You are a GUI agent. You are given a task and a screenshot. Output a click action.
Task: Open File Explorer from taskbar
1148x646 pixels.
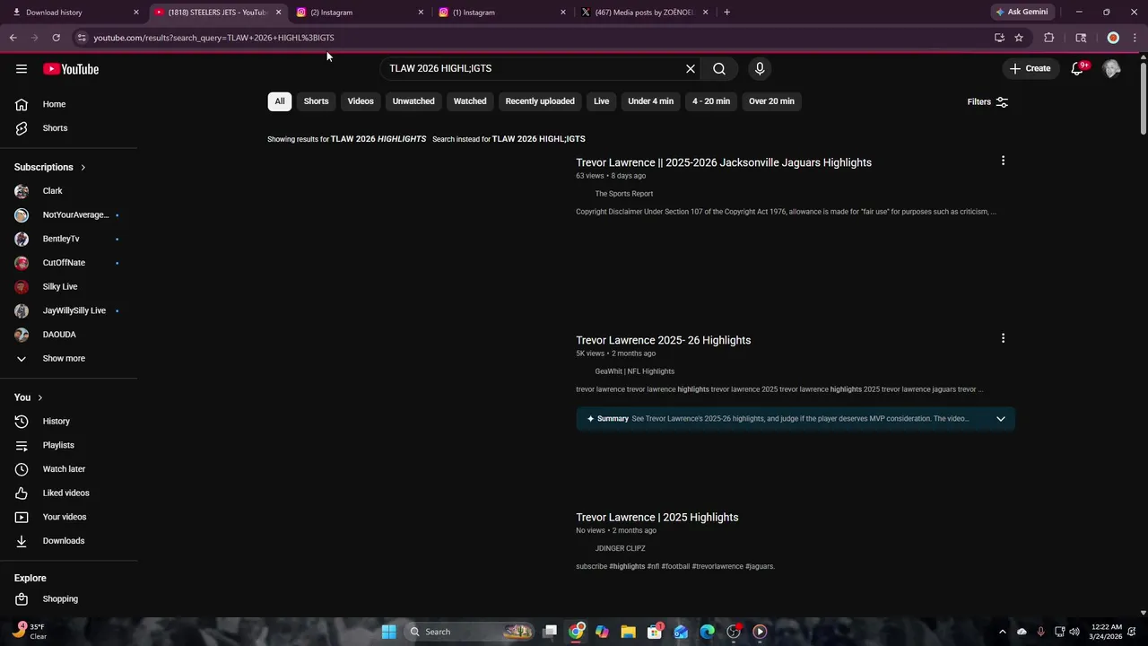pos(628,632)
